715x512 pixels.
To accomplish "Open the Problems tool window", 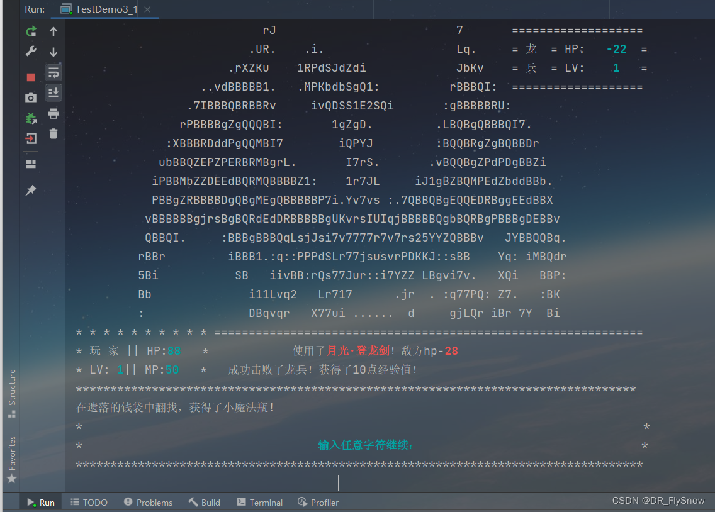I will (x=148, y=503).
